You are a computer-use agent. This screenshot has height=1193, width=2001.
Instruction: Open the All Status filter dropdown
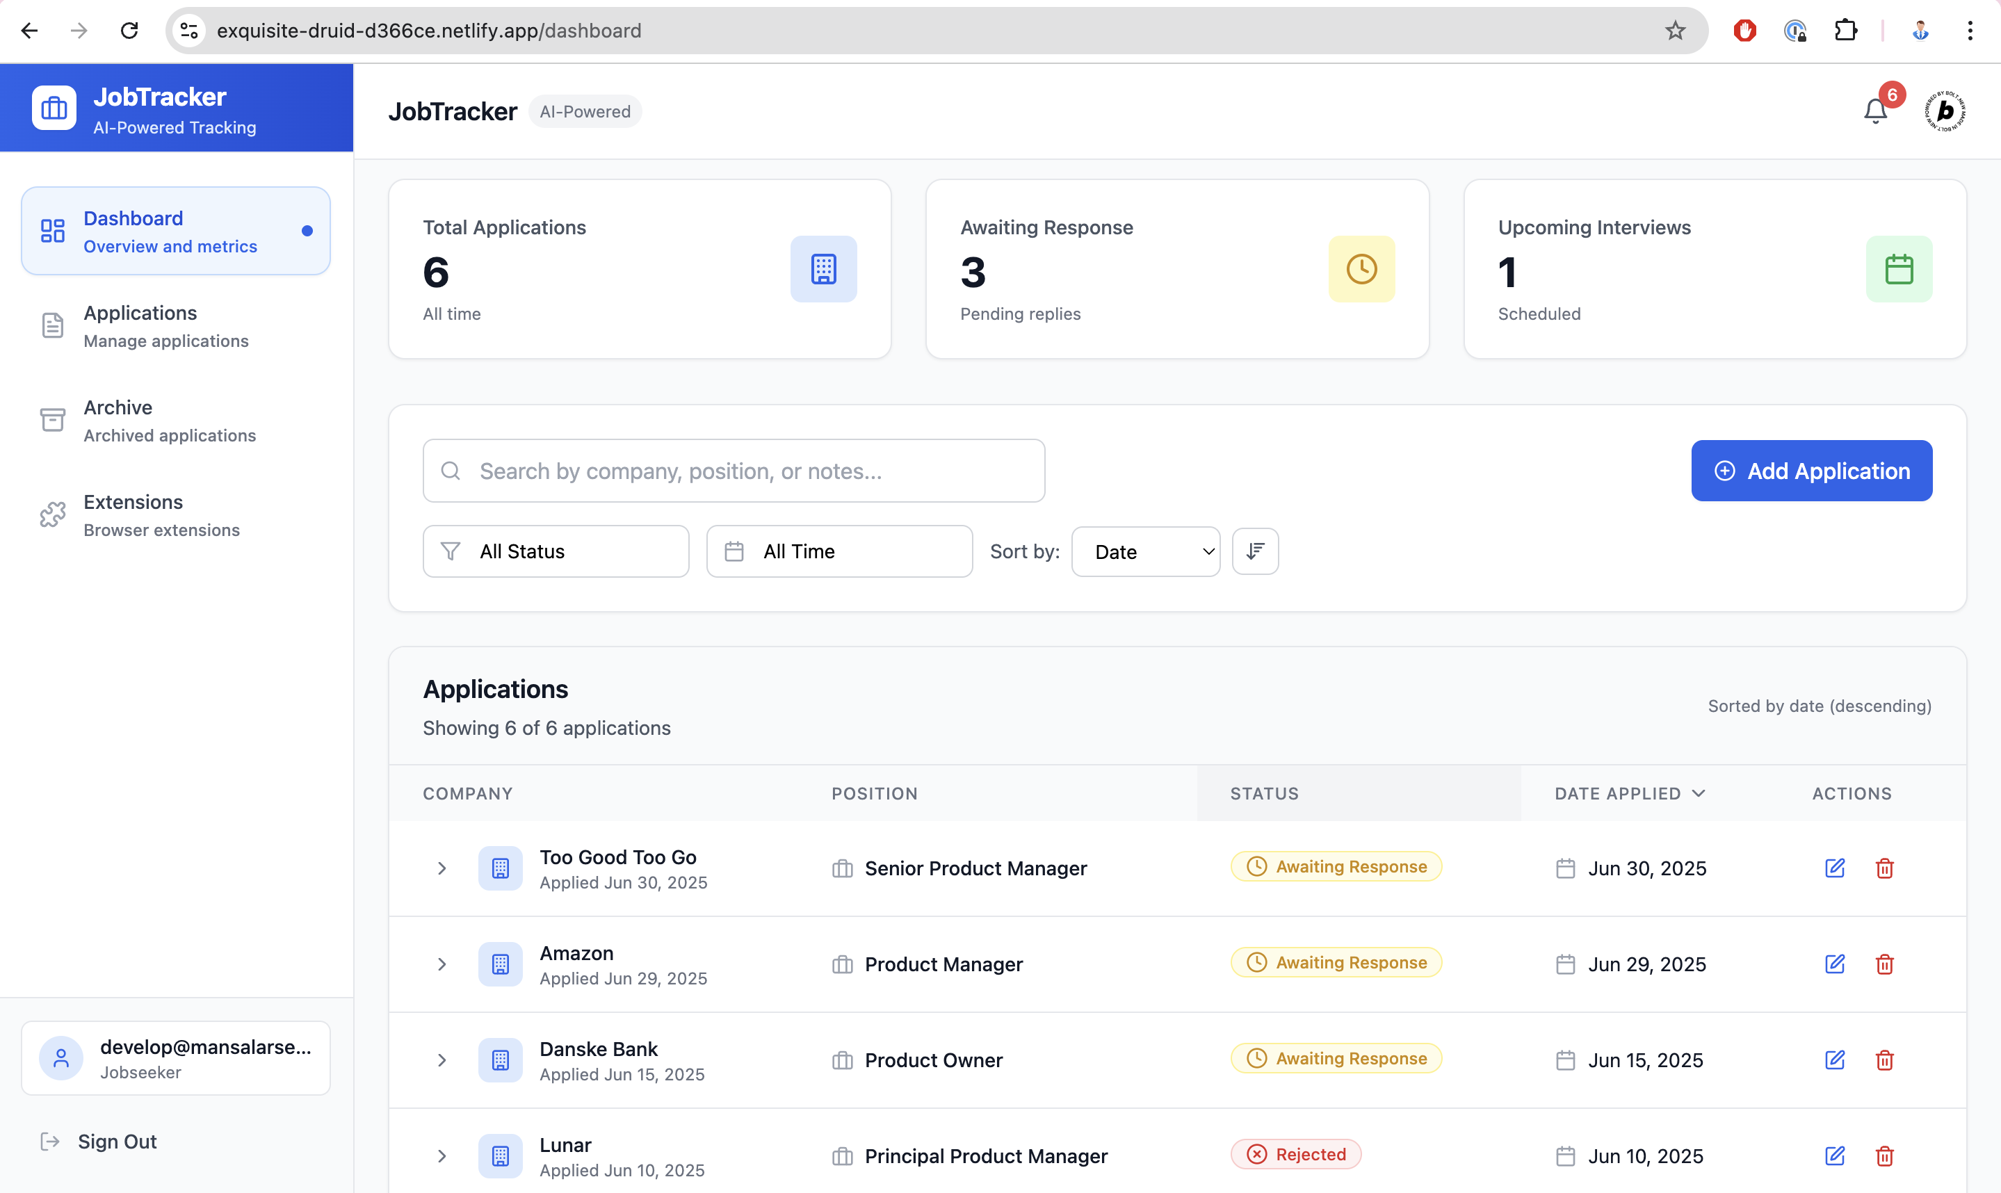(556, 551)
